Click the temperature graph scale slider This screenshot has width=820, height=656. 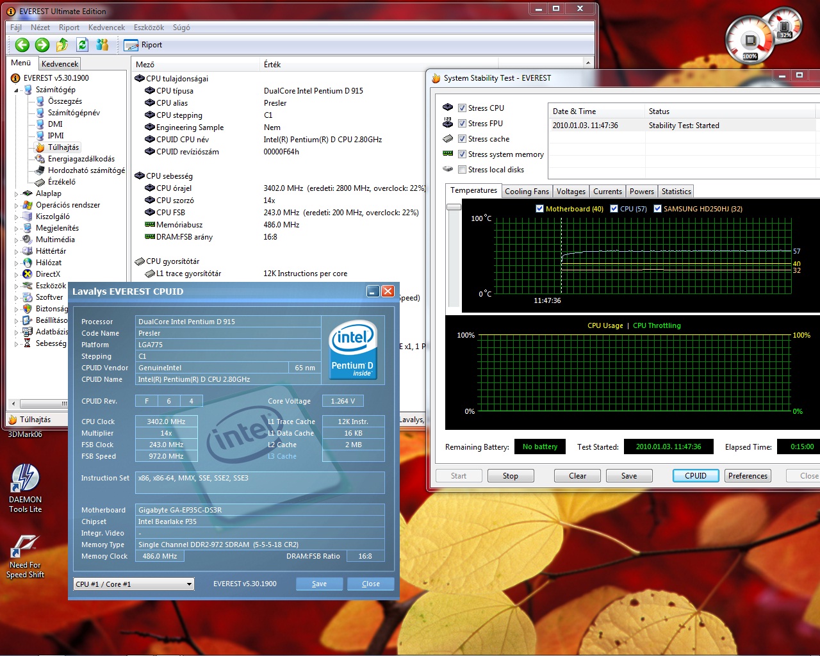pyautogui.click(x=454, y=207)
